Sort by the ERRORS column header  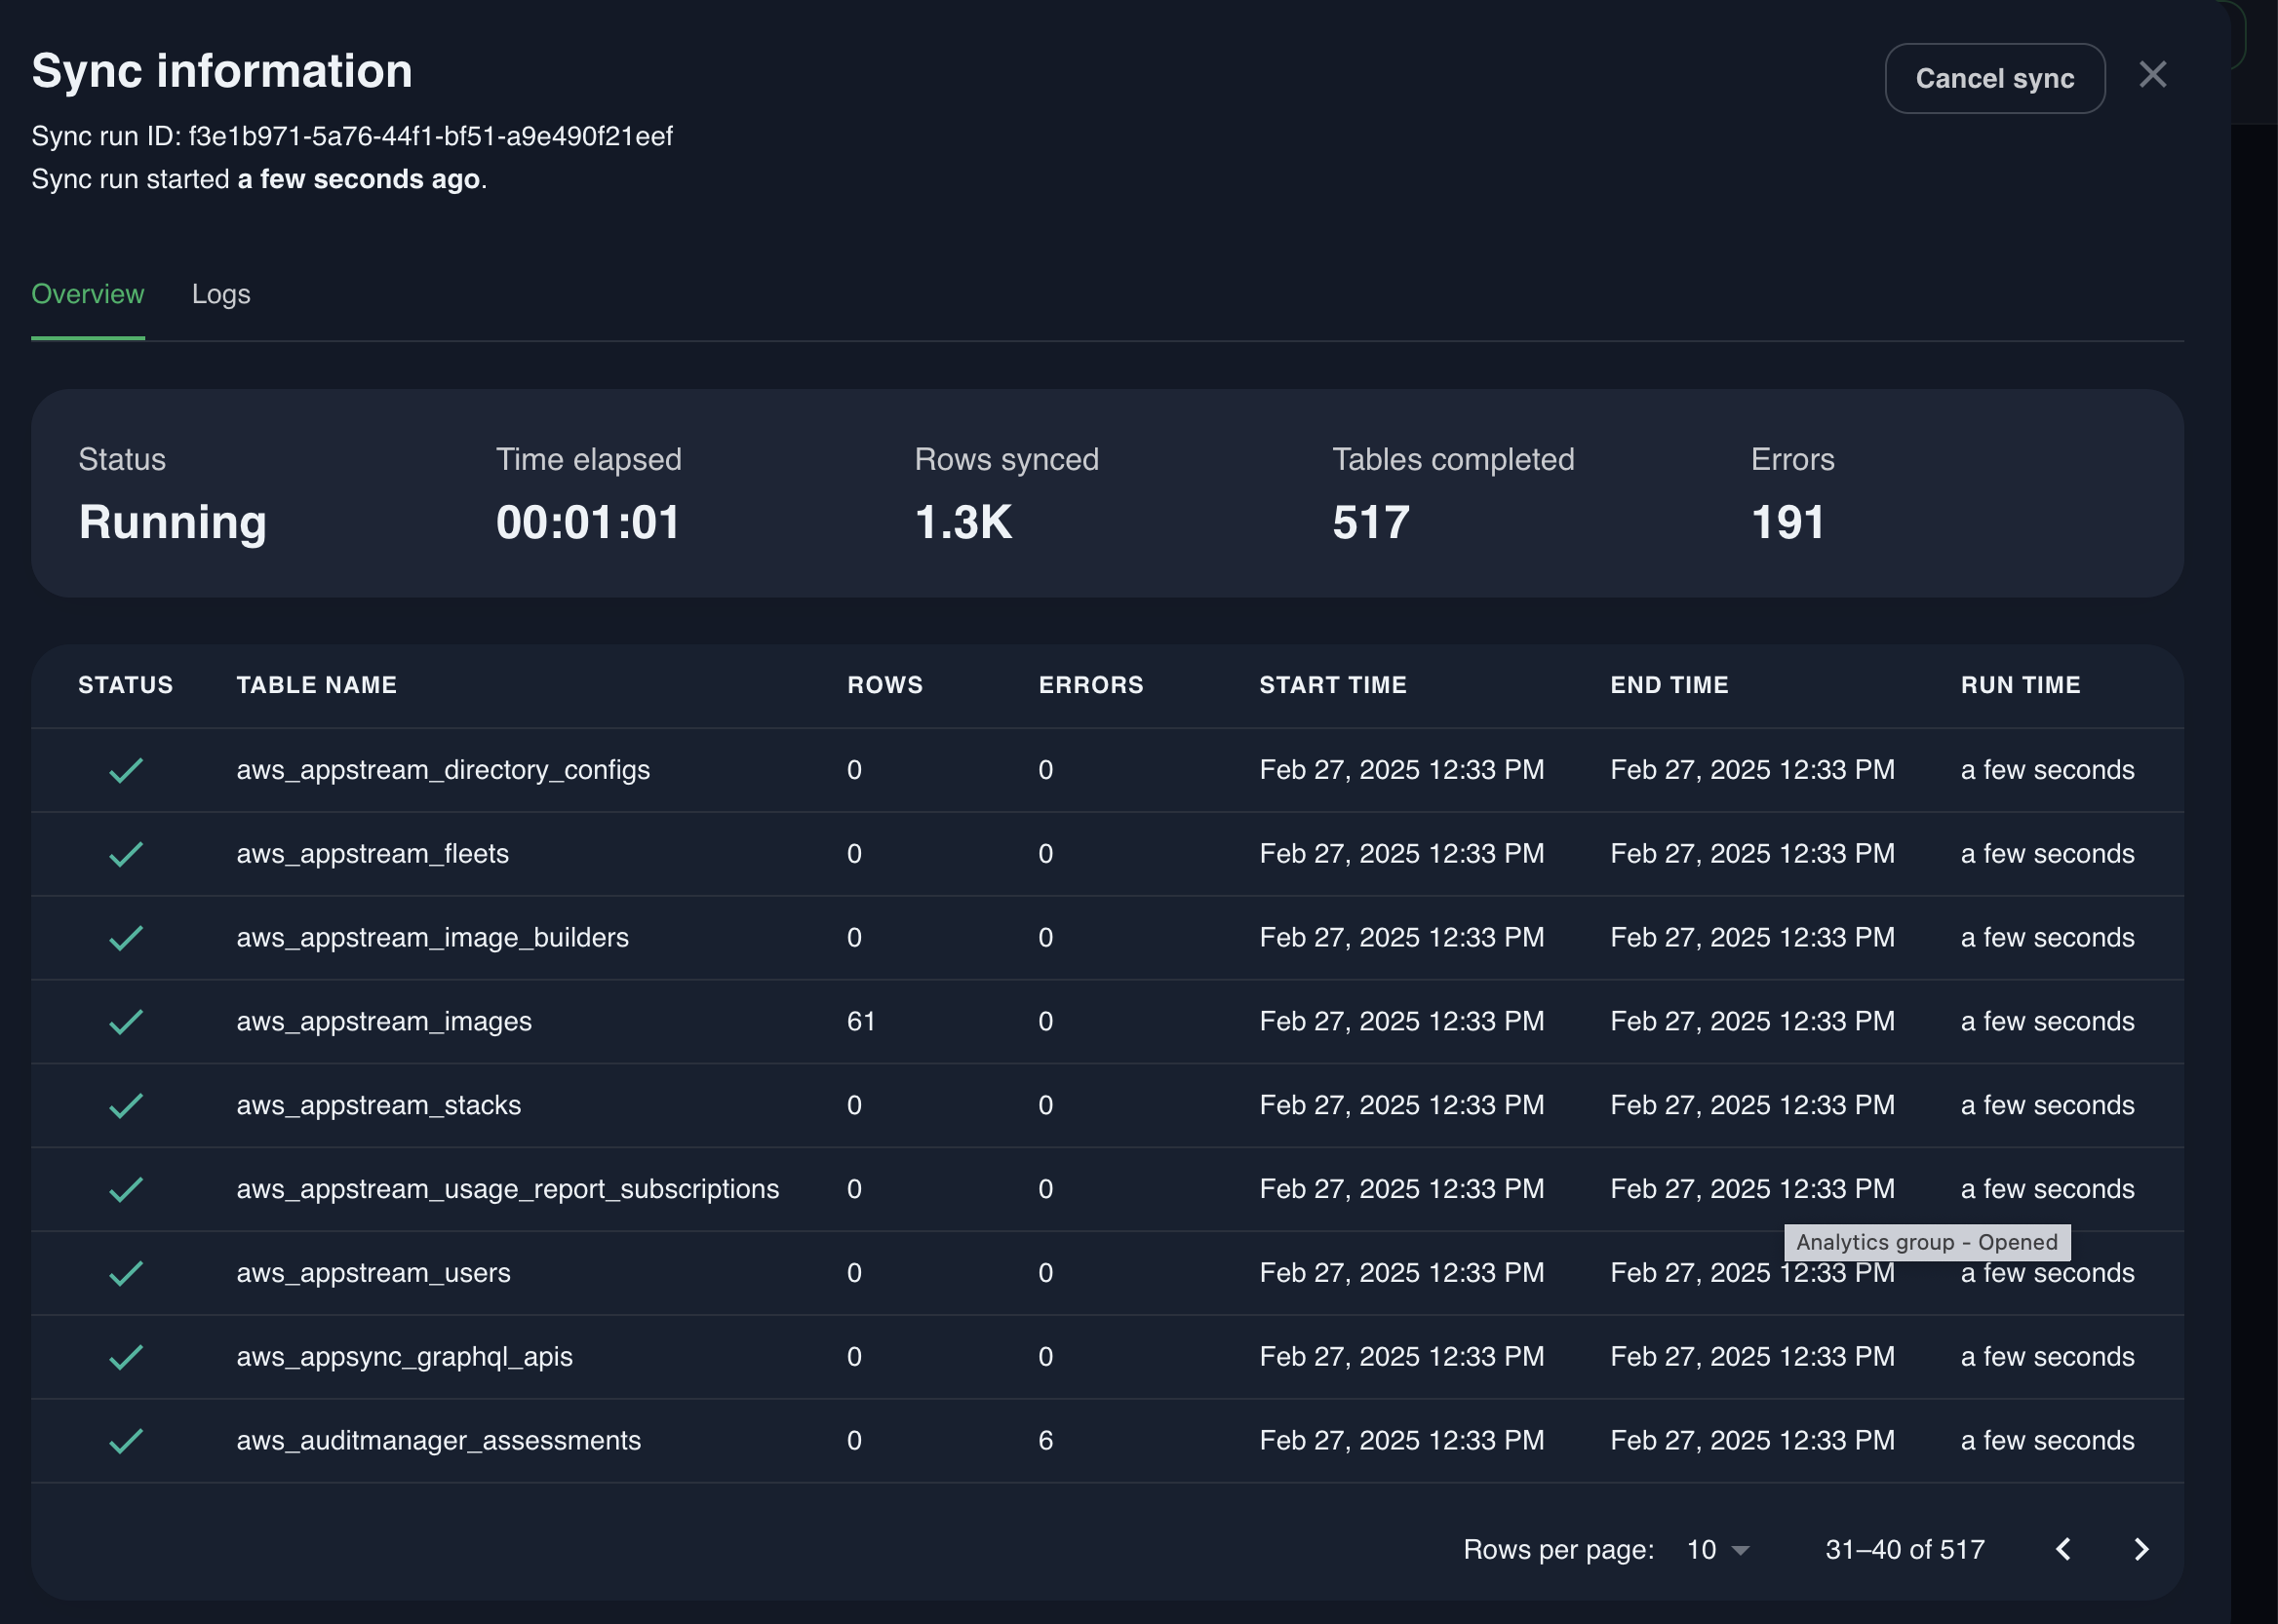click(x=1090, y=685)
